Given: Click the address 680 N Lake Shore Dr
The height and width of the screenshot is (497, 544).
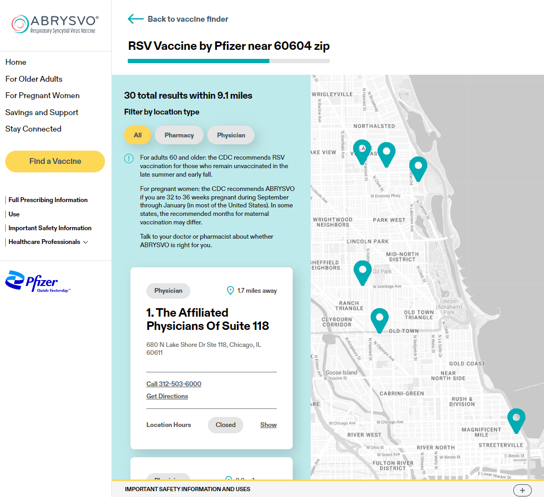Looking at the screenshot, I should (x=204, y=348).
